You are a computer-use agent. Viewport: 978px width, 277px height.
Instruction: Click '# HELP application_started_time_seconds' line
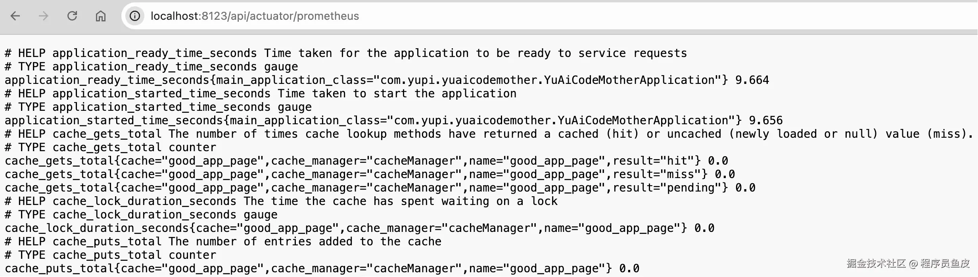(x=261, y=93)
